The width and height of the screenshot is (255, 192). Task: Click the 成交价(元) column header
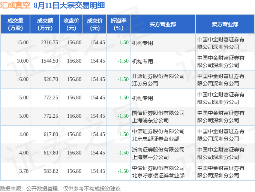[x=95, y=24]
